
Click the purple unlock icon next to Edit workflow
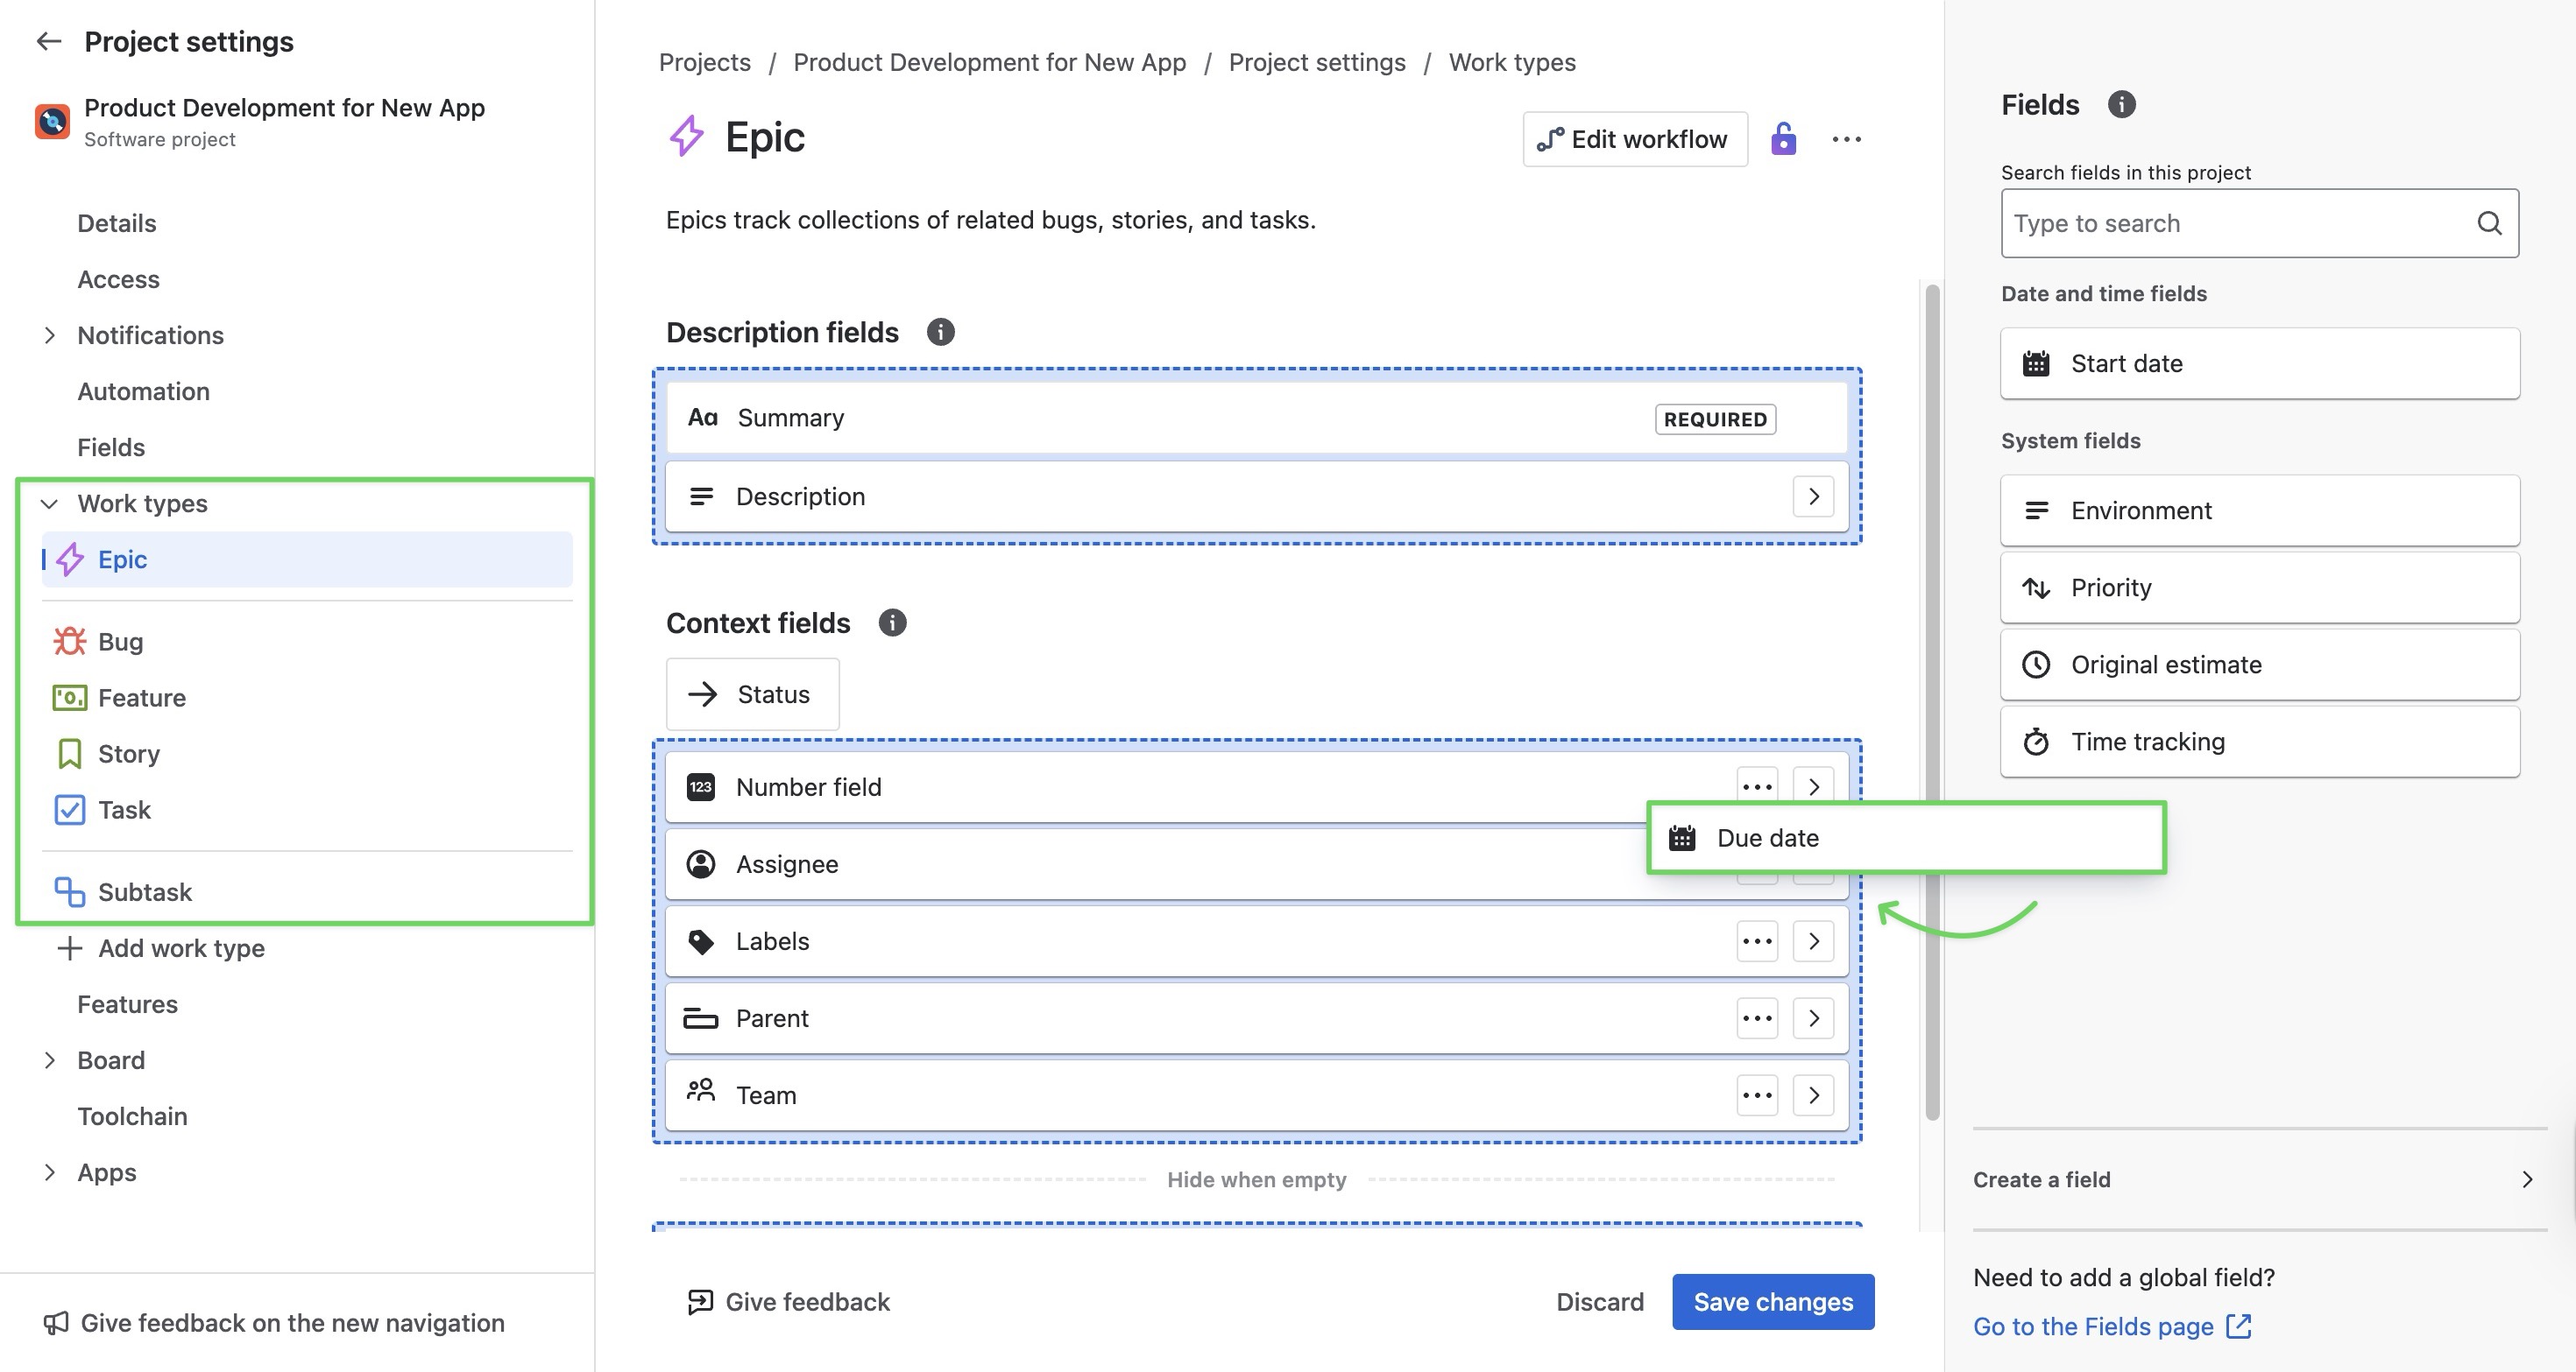(x=1783, y=139)
